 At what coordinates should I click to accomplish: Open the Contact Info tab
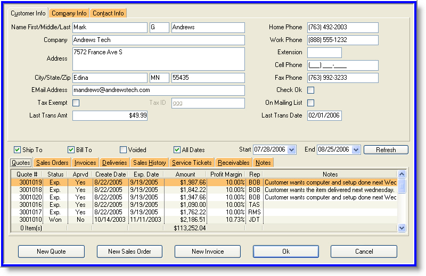coord(109,13)
